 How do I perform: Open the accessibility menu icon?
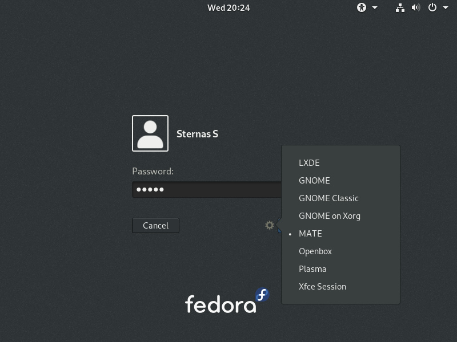(362, 7)
